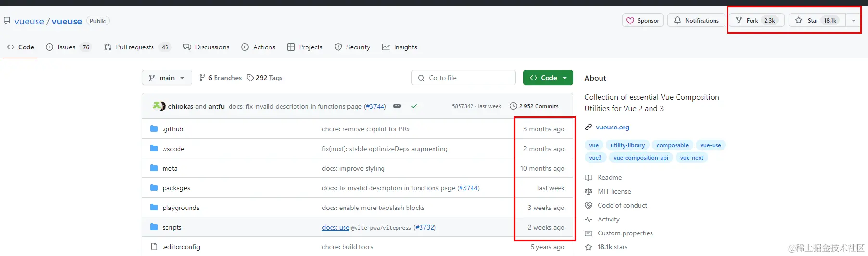Open the .github folder
The image size is (868, 256).
tap(173, 129)
